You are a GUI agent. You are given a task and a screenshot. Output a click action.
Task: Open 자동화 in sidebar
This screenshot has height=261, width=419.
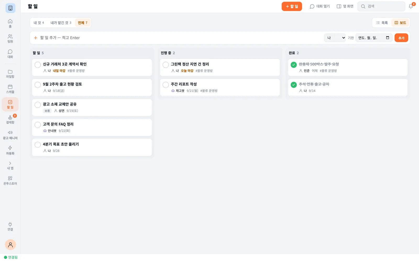[x=10, y=150]
